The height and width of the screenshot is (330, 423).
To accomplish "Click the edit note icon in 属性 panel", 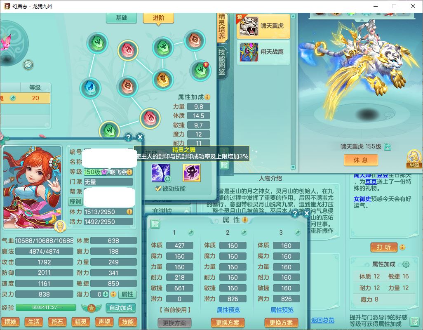I will click(x=155, y=224).
